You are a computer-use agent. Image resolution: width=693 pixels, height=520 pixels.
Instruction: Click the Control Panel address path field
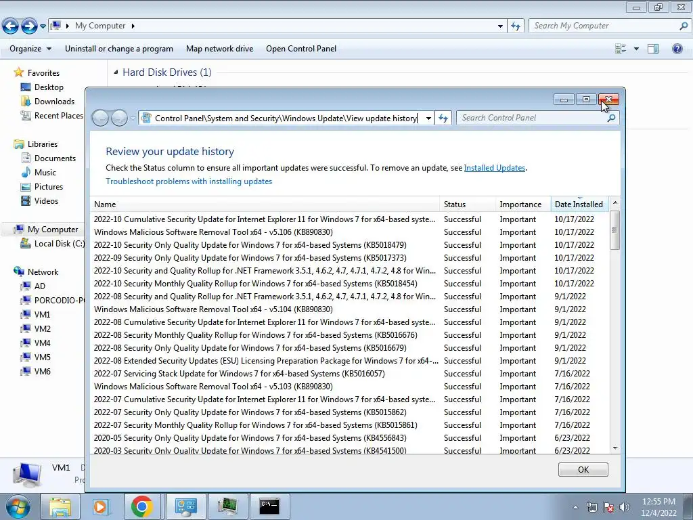pos(286,118)
